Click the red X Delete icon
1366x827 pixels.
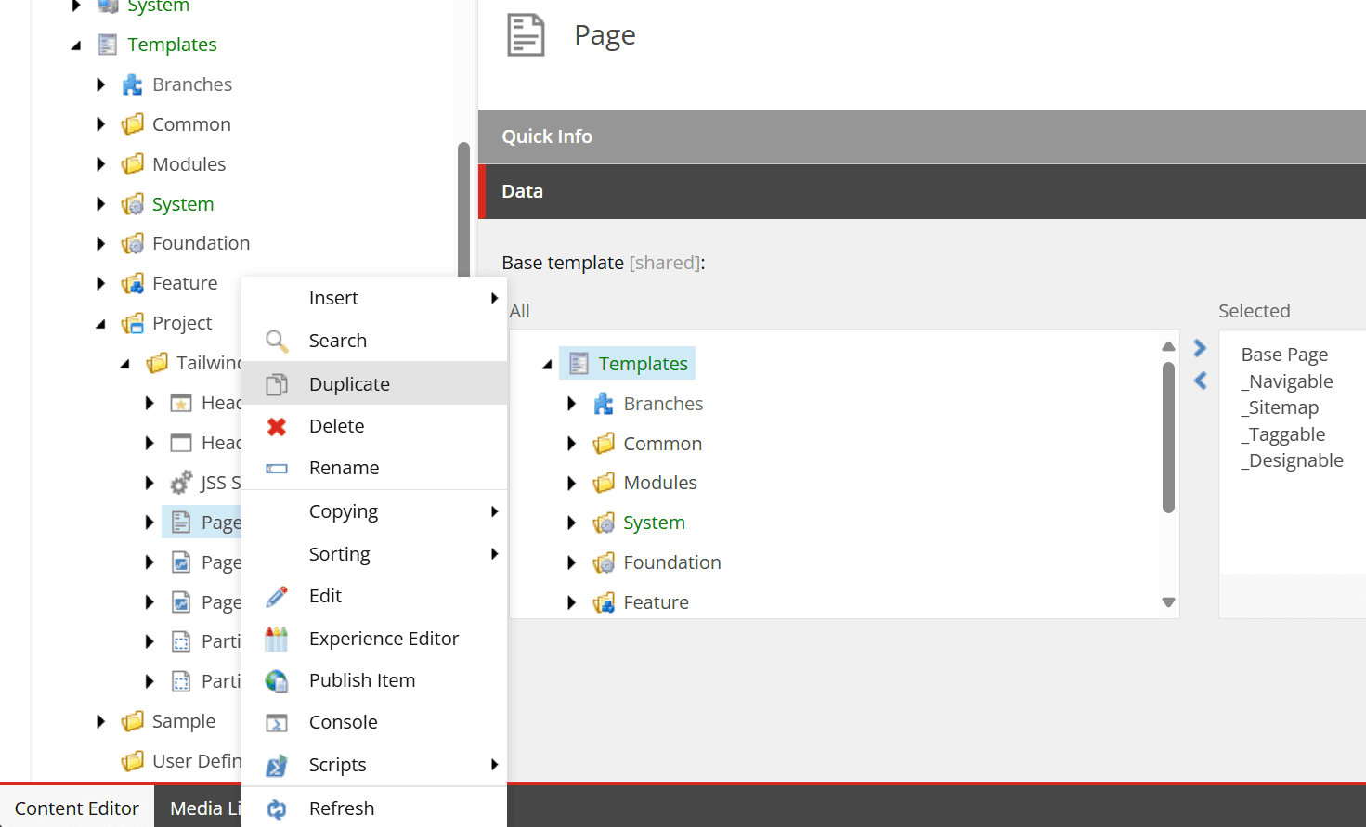pyautogui.click(x=277, y=426)
